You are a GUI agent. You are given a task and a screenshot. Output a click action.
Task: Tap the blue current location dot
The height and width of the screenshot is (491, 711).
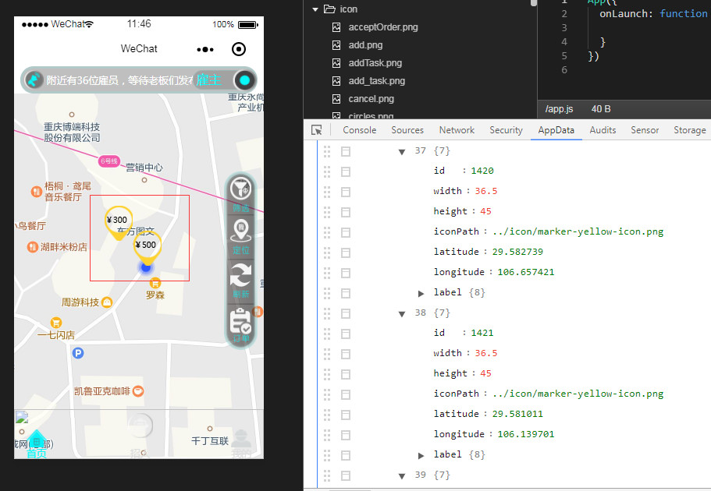pos(145,267)
